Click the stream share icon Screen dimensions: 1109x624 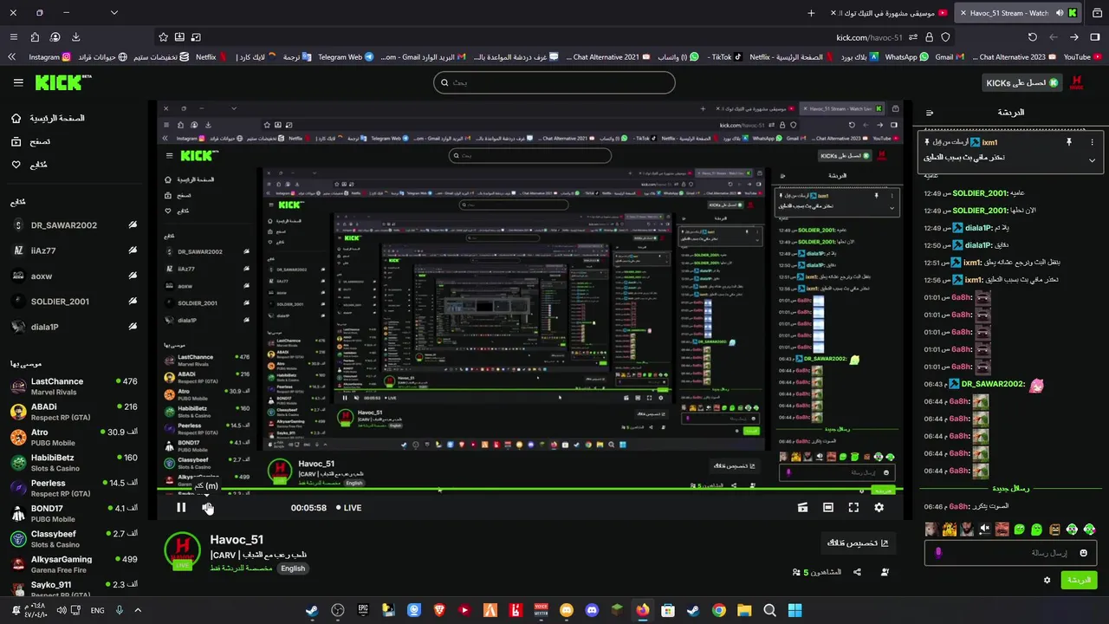pos(857,572)
